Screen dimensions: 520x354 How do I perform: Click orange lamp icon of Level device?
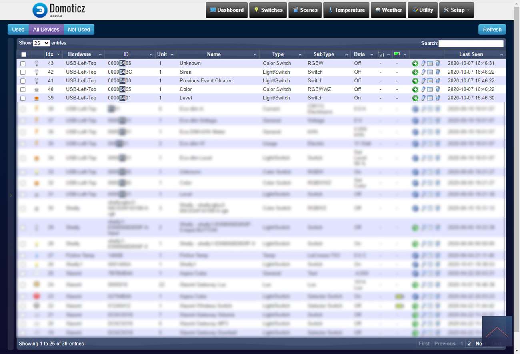coord(37,98)
